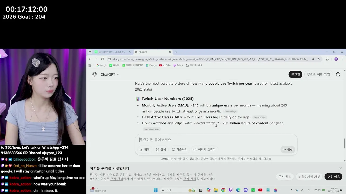Open the Chrome extensions puzzle icon
This screenshot has width=346, height=194.
(x=327, y=59)
